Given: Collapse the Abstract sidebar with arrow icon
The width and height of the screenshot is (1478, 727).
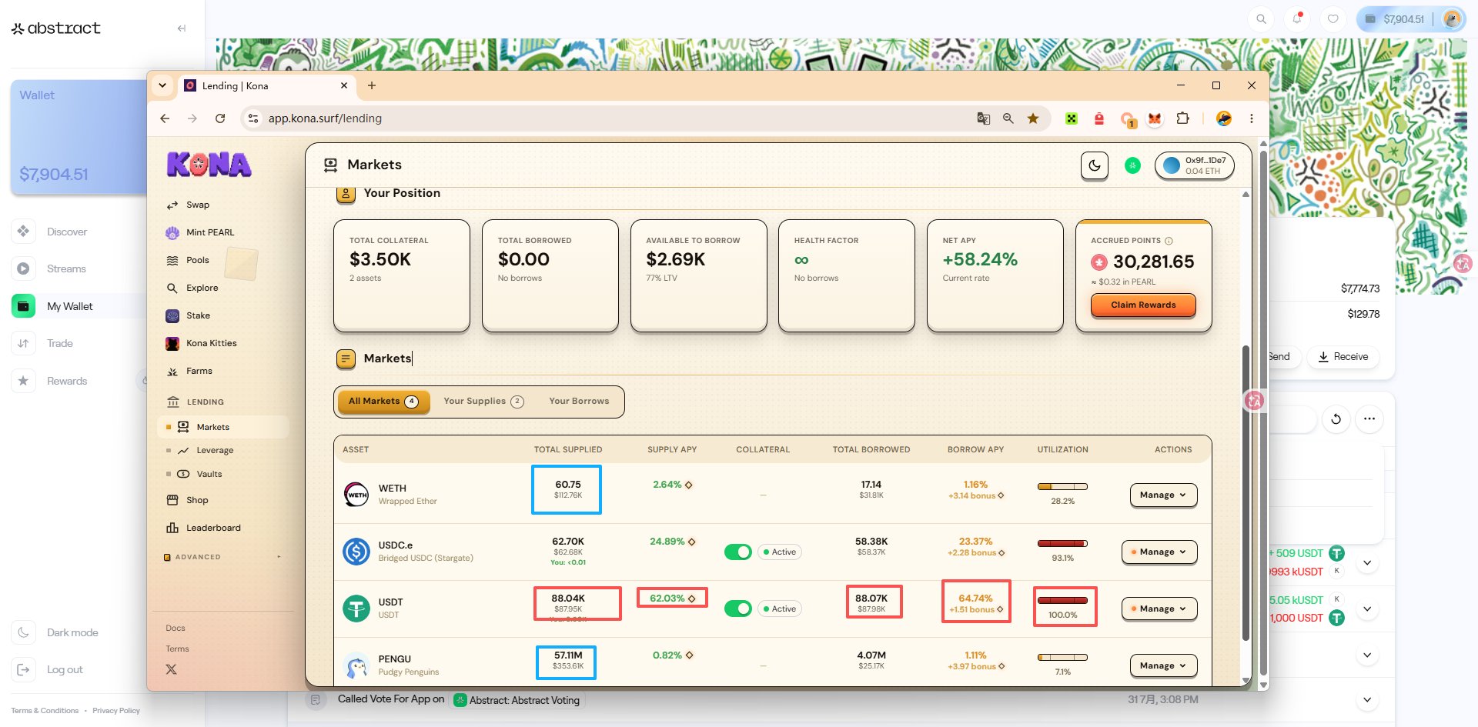Looking at the screenshot, I should pyautogui.click(x=182, y=28).
